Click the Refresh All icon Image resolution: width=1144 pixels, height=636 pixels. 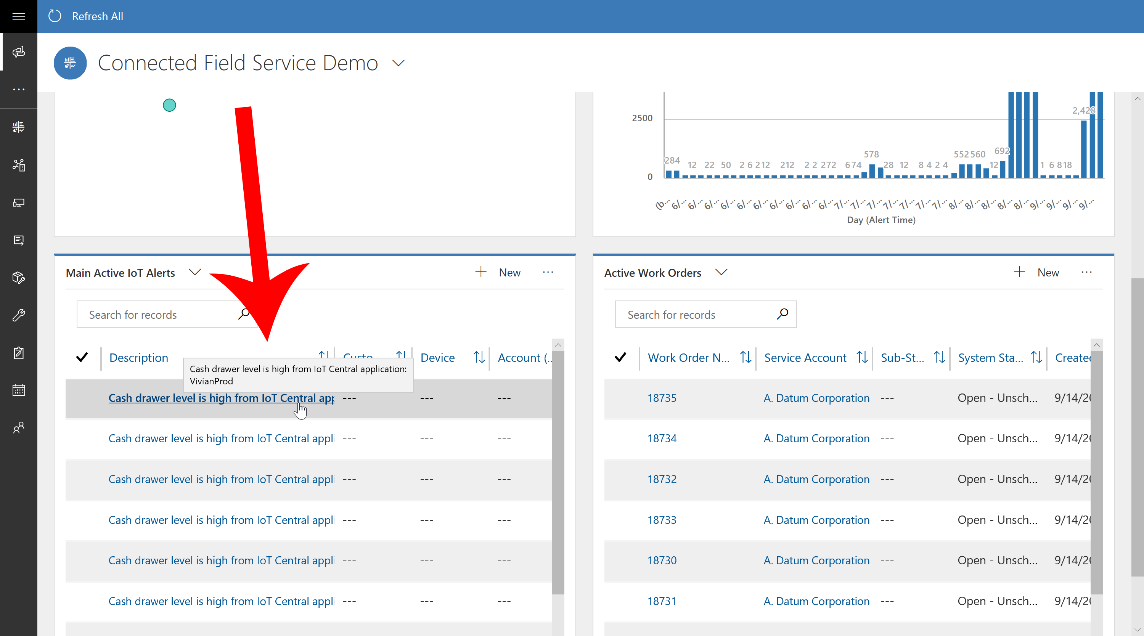pyautogui.click(x=55, y=16)
